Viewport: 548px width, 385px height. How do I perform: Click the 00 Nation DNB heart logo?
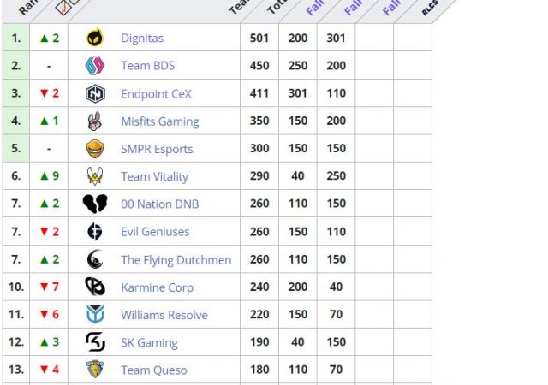pyautogui.click(x=95, y=204)
